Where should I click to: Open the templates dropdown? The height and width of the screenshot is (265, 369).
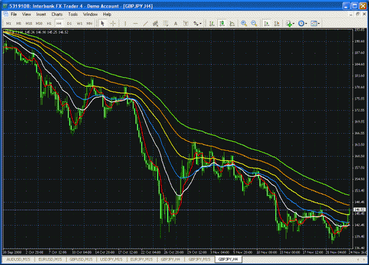click(315, 24)
